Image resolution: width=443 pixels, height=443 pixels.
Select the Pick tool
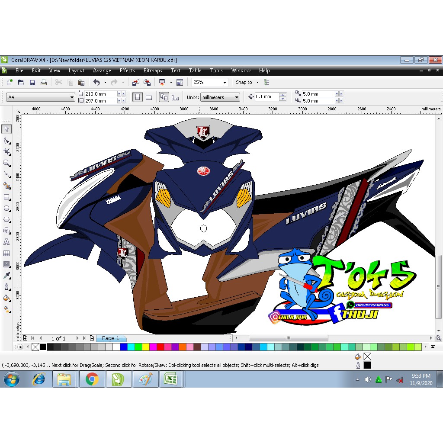click(x=6, y=128)
